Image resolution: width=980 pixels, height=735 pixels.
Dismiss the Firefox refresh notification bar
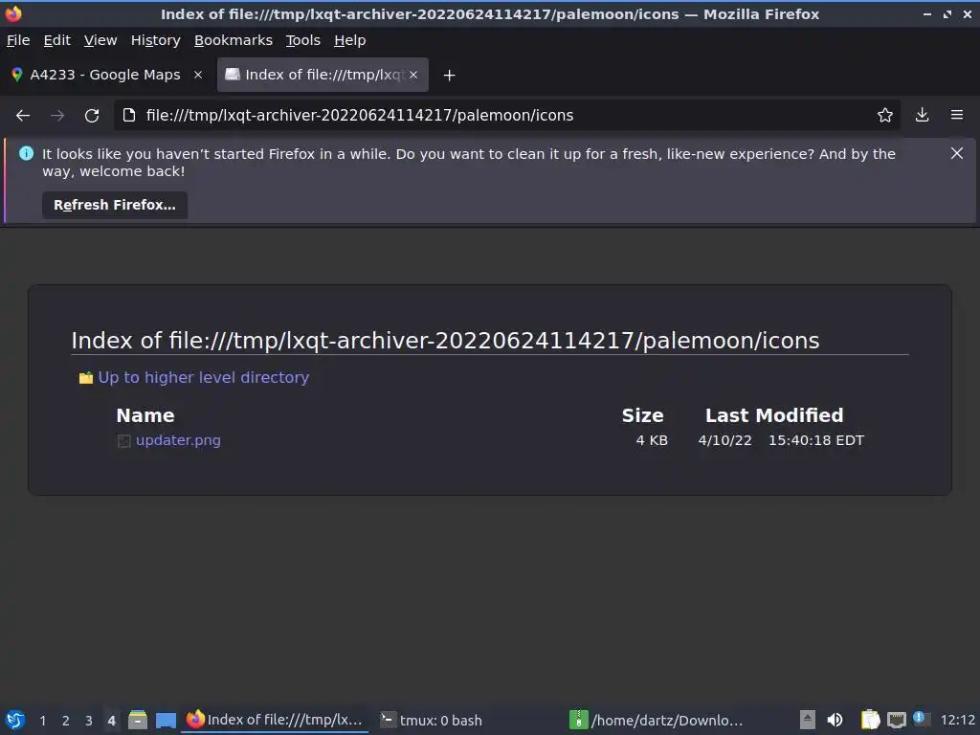(956, 153)
